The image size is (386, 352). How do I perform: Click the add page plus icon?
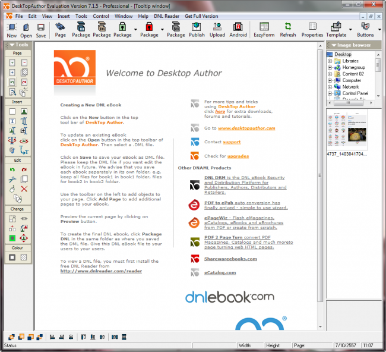click(x=12, y=62)
